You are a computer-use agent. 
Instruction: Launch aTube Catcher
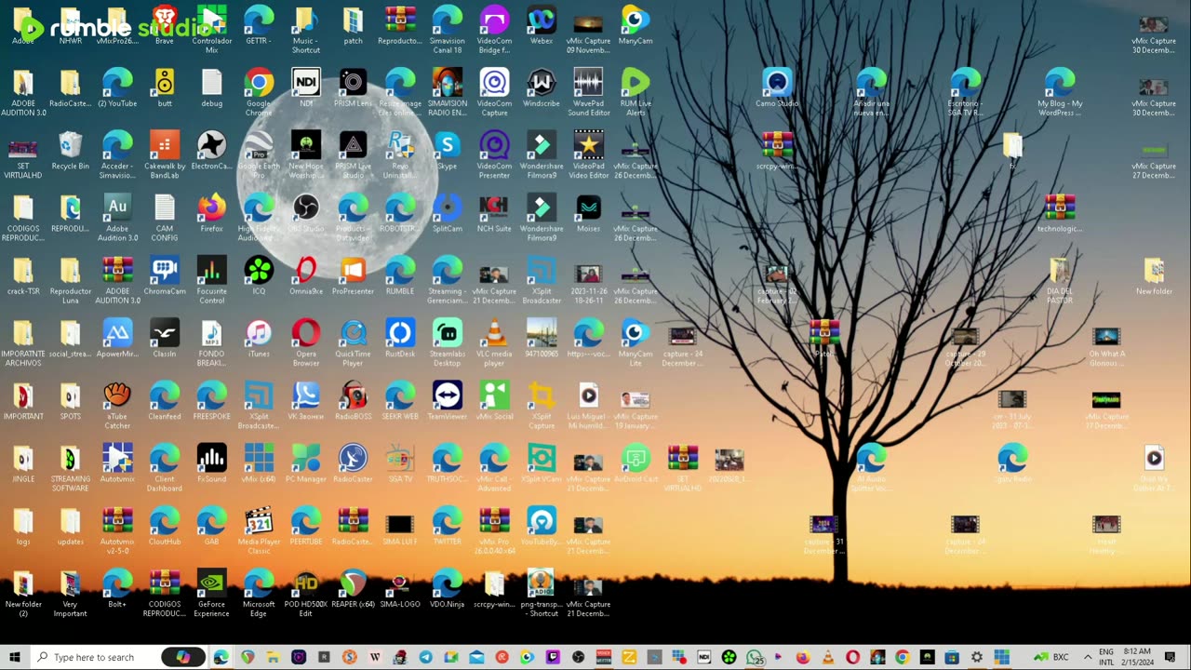(117, 403)
